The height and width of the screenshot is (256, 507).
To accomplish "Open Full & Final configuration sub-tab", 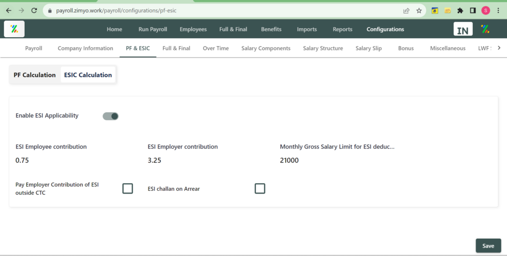I will [176, 48].
